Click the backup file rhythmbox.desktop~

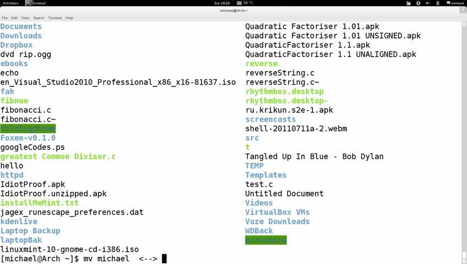pos(286,101)
